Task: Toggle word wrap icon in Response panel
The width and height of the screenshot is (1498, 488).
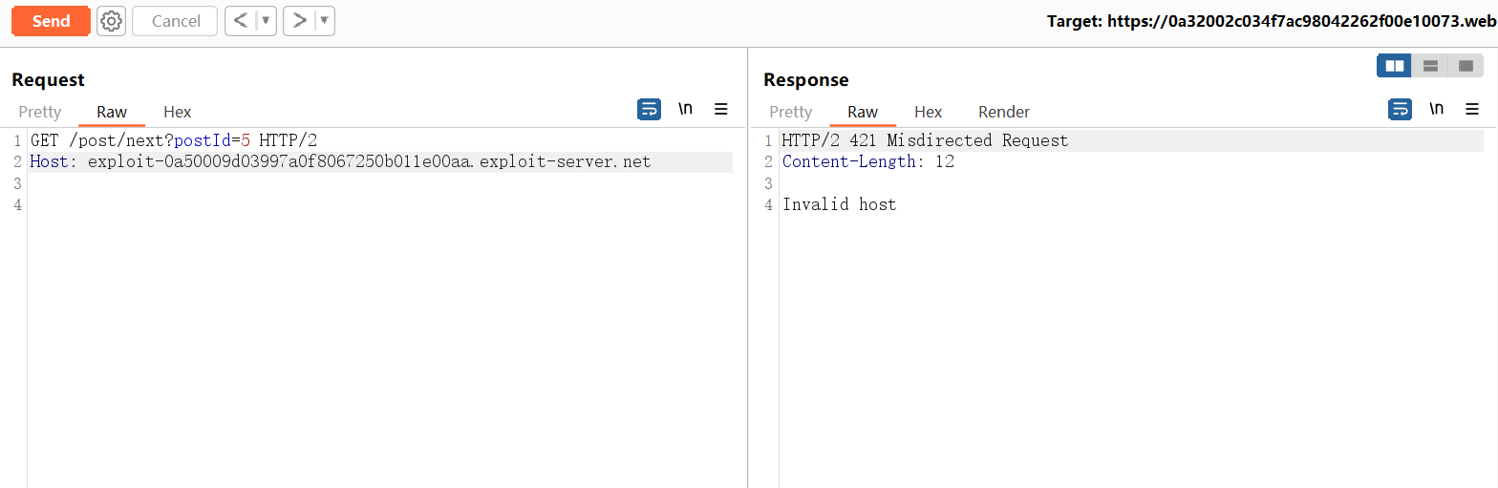Action: [1400, 109]
